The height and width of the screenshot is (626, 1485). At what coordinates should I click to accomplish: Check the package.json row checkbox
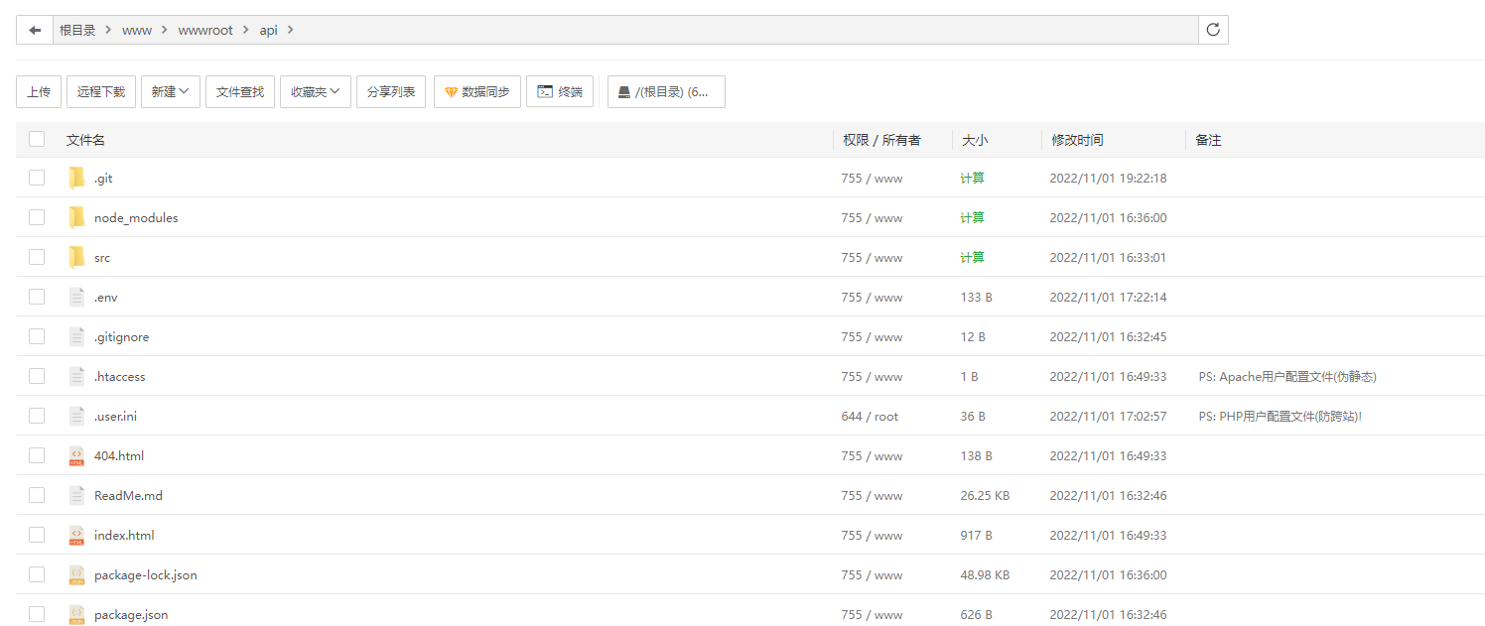point(37,614)
